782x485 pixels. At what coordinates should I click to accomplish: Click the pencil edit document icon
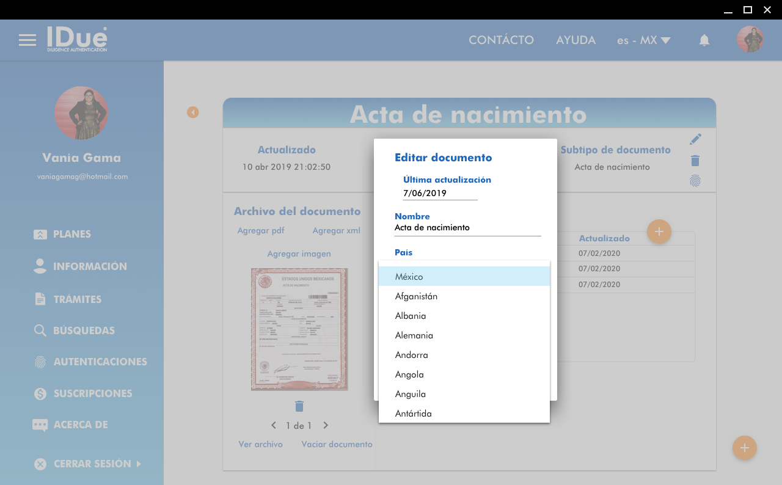pyautogui.click(x=695, y=139)
